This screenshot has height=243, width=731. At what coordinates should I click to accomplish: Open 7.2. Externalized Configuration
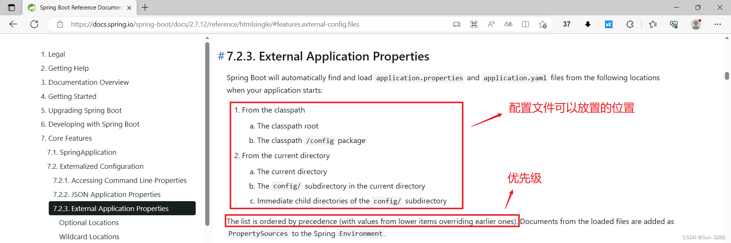coord(95,167)
